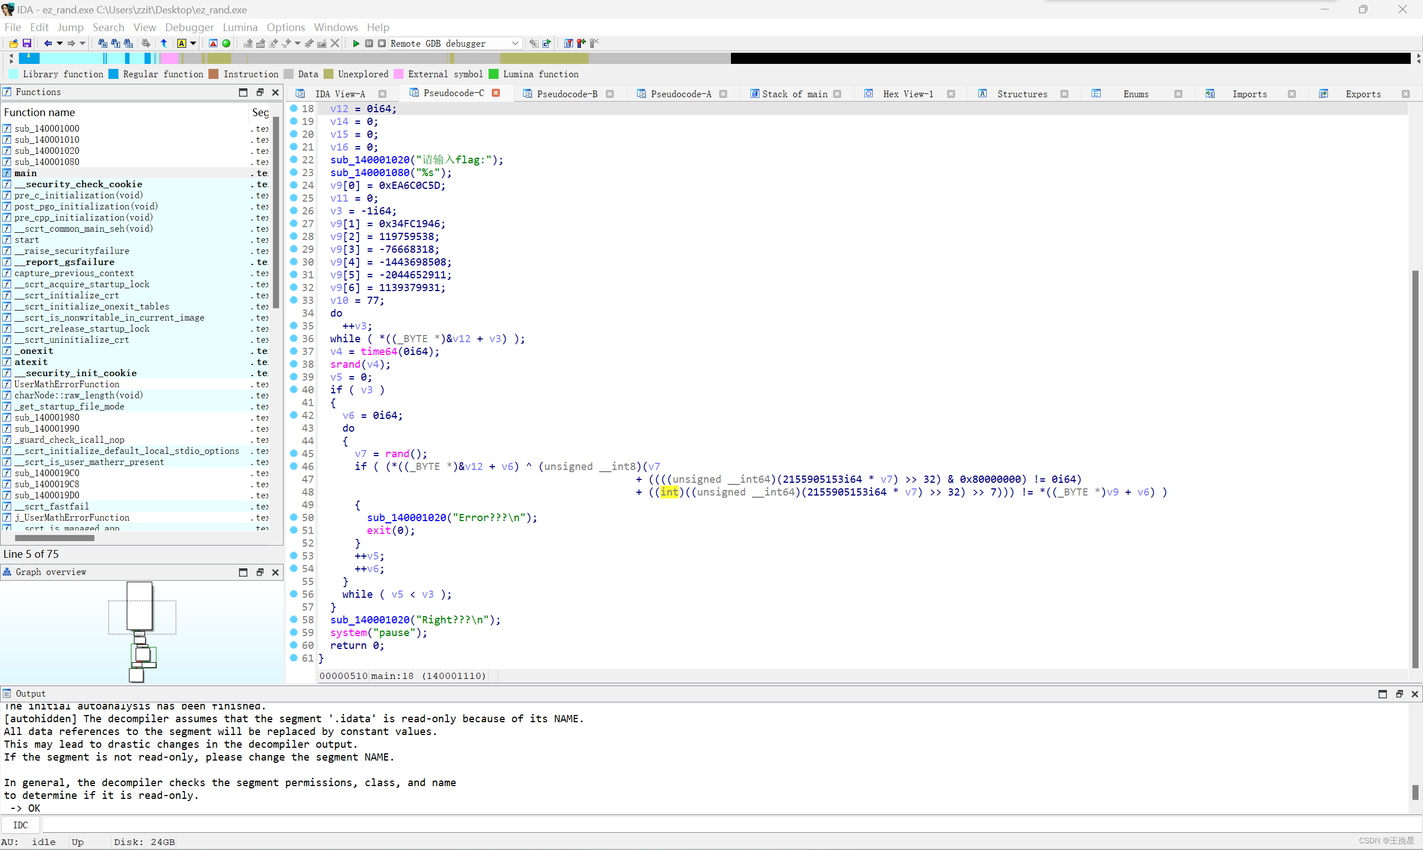Expand the Functions panel list
The image size is (1423, 850).
click(243, 92)
